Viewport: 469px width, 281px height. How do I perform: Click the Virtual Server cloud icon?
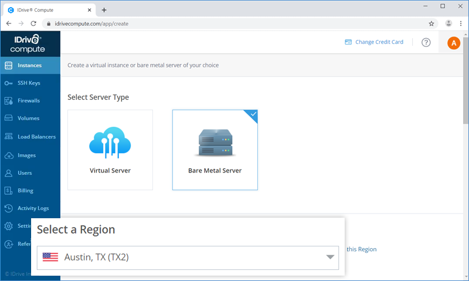[110, 142]
